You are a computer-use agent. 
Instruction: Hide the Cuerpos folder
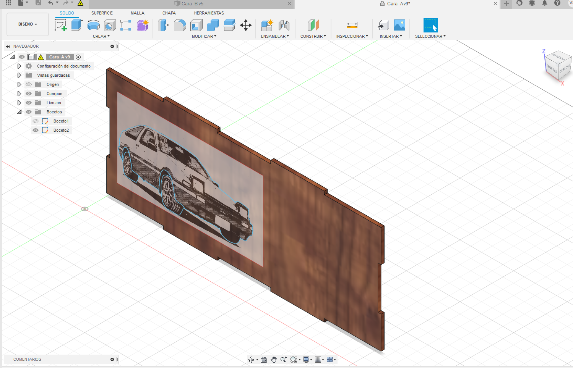pos(29,94)
